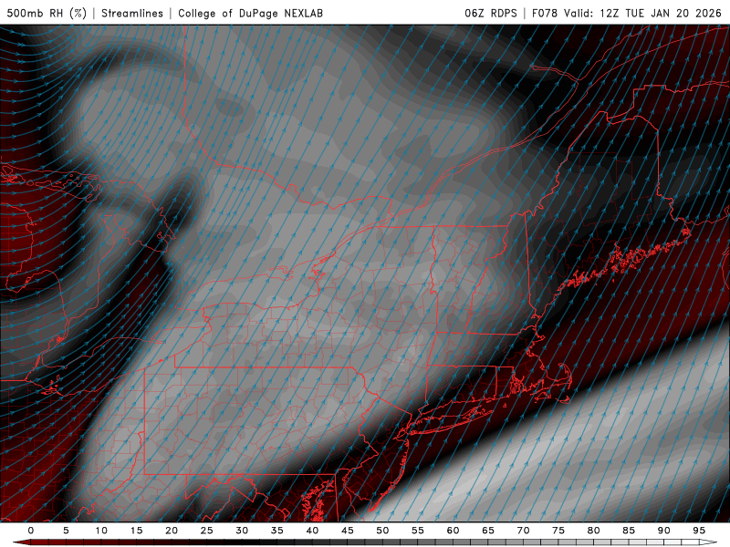The width and height of the screenshot is (730, 547).
Task: Click the colorbar label "35"
Action: (x=276, y=531)
